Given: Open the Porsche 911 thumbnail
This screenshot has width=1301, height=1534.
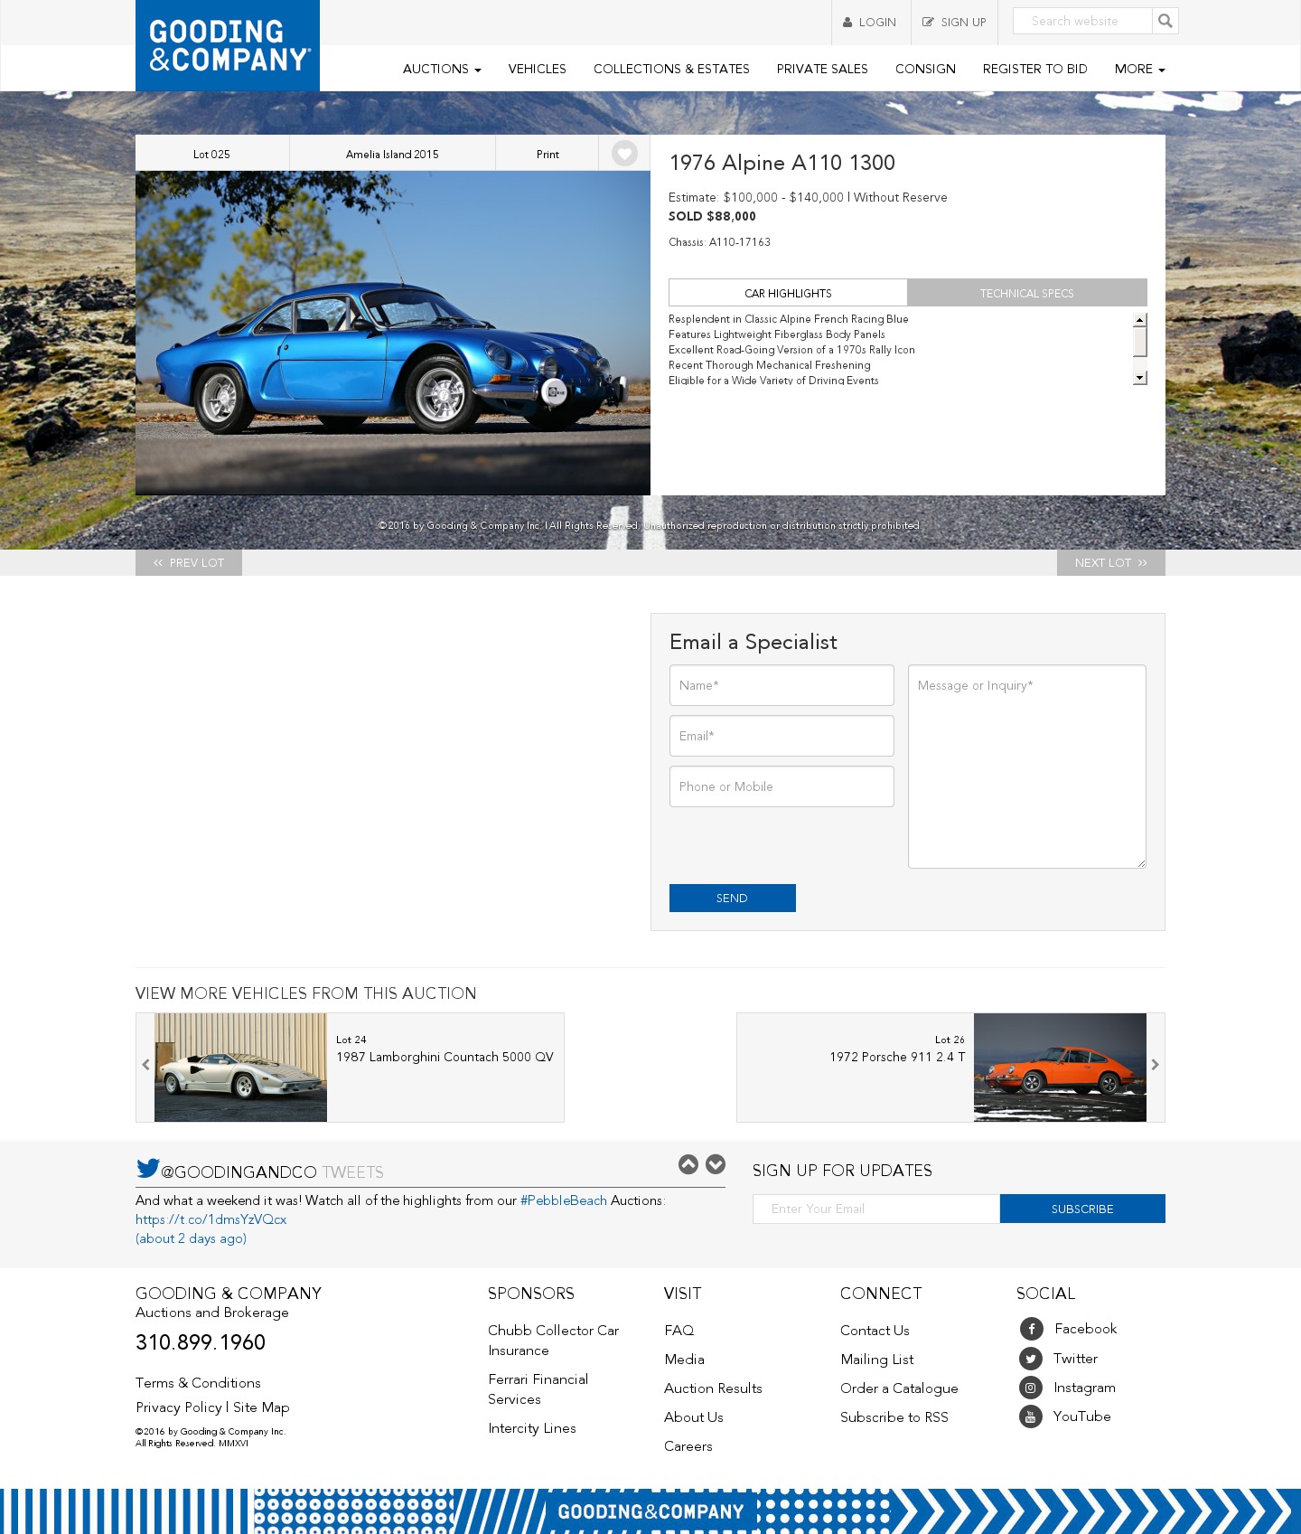Looking at the screenshot, I should (1060, 1068).
